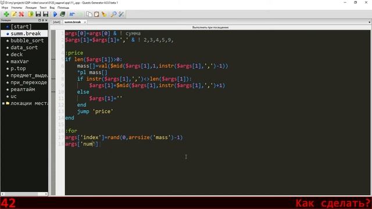
Task: Select 'локации мест' folder row
Action: pos(24,103)
